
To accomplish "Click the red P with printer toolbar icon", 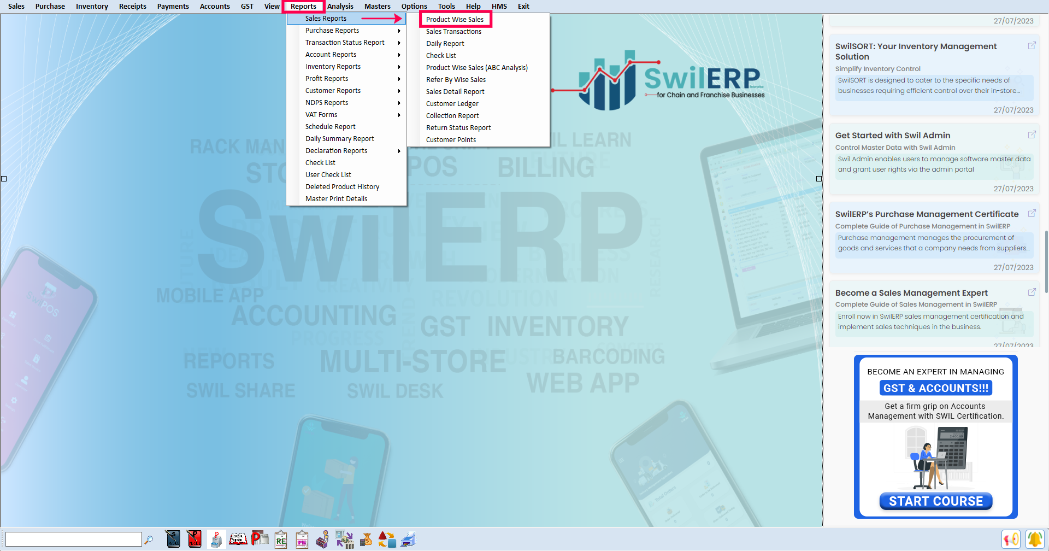I will point(260,539).
